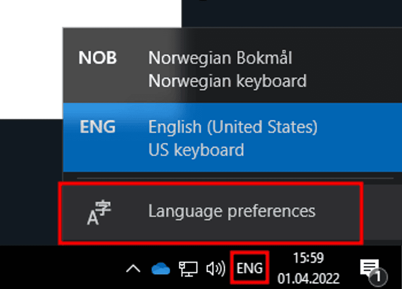This screenshot has width=402, height=289.
Task: Click the dark desktop area above flyout
Action: pyautogui.click(x=293, y=12)
